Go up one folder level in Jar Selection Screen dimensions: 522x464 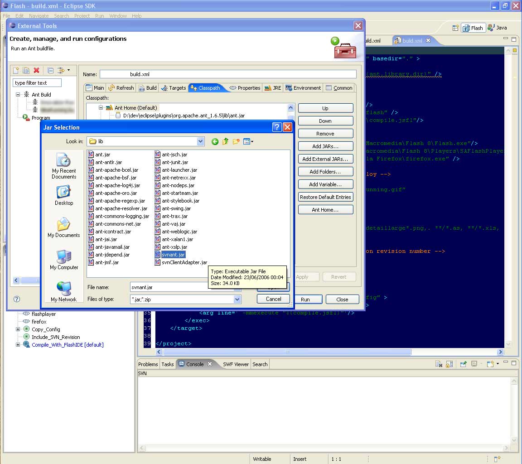click(225, 142)
